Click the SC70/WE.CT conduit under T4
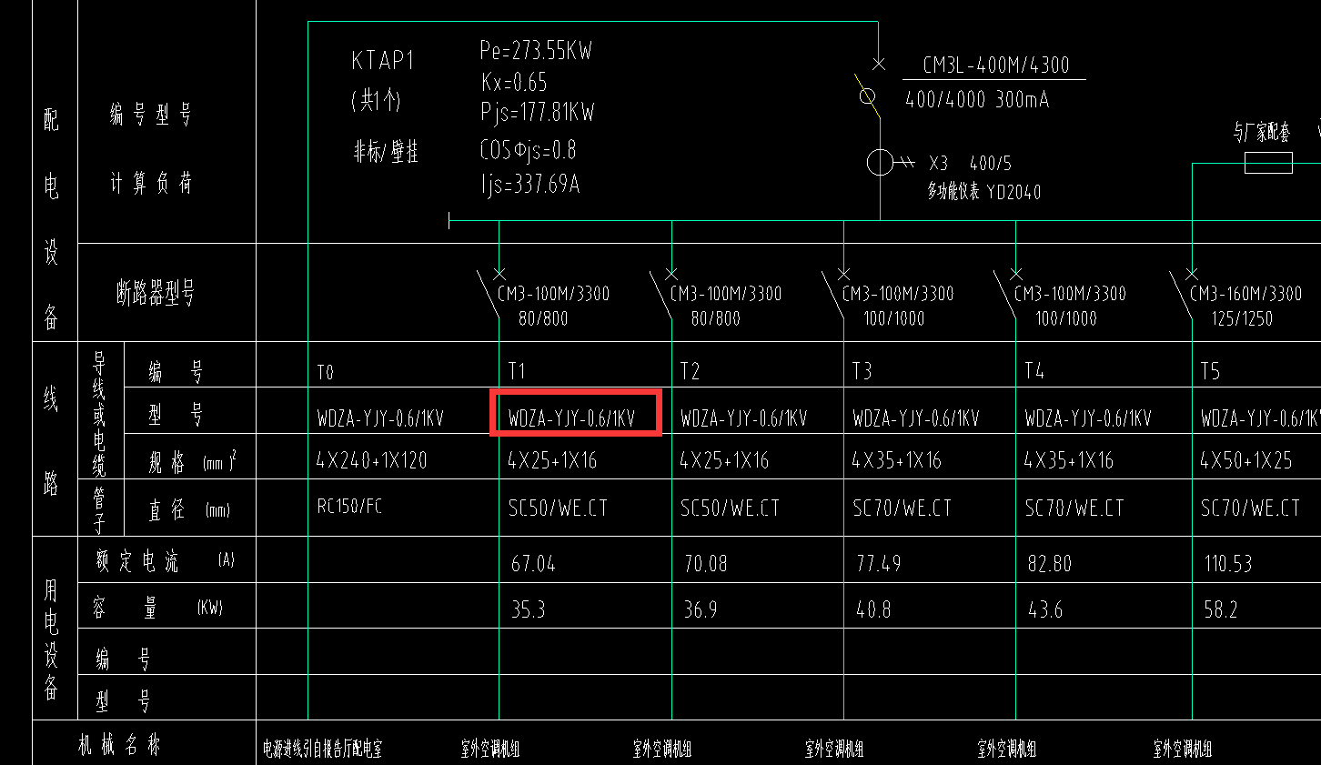This screenshot has height=765, width=1321. (1074, 508)
